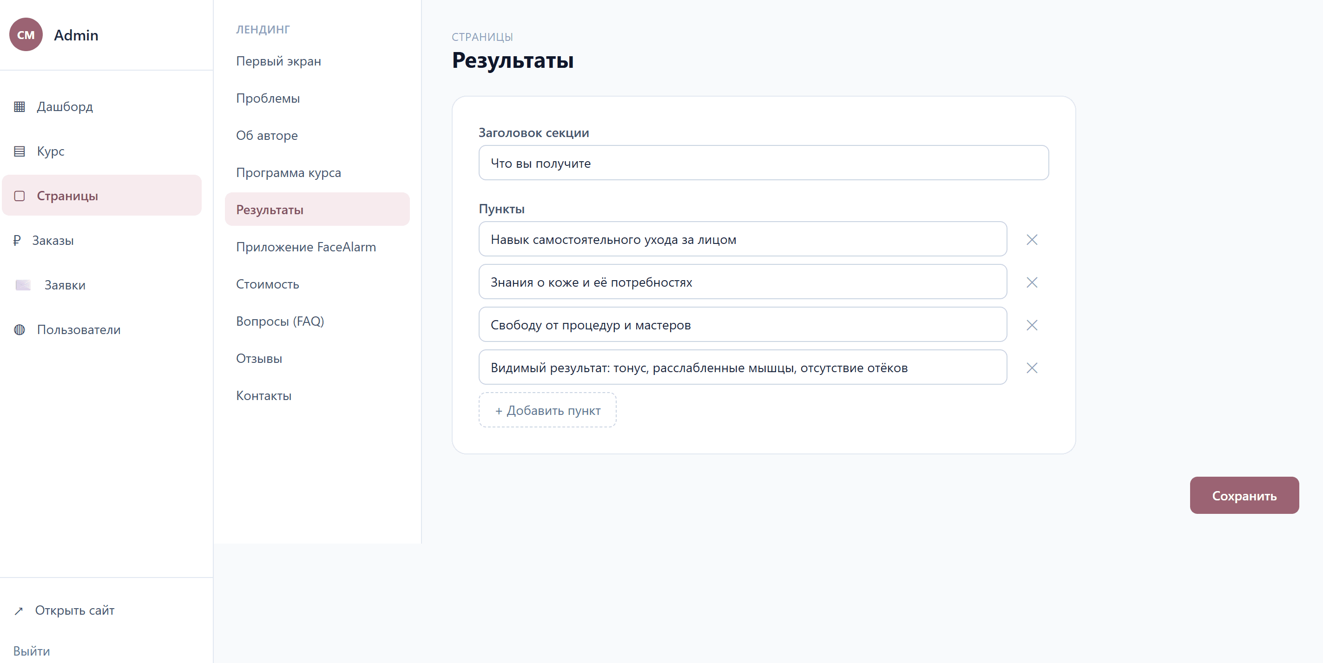The height and width of the screenshot is (663, 1323).
Task: Switch to the Стоимость page
Action: tap(317, 284)
